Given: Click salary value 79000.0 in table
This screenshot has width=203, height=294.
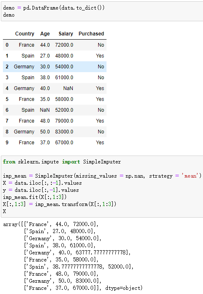Looking at the screenshot, I should tap(64, 121).
